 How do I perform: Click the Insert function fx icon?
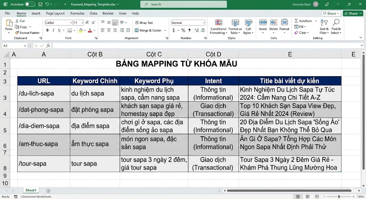point(48,46)
